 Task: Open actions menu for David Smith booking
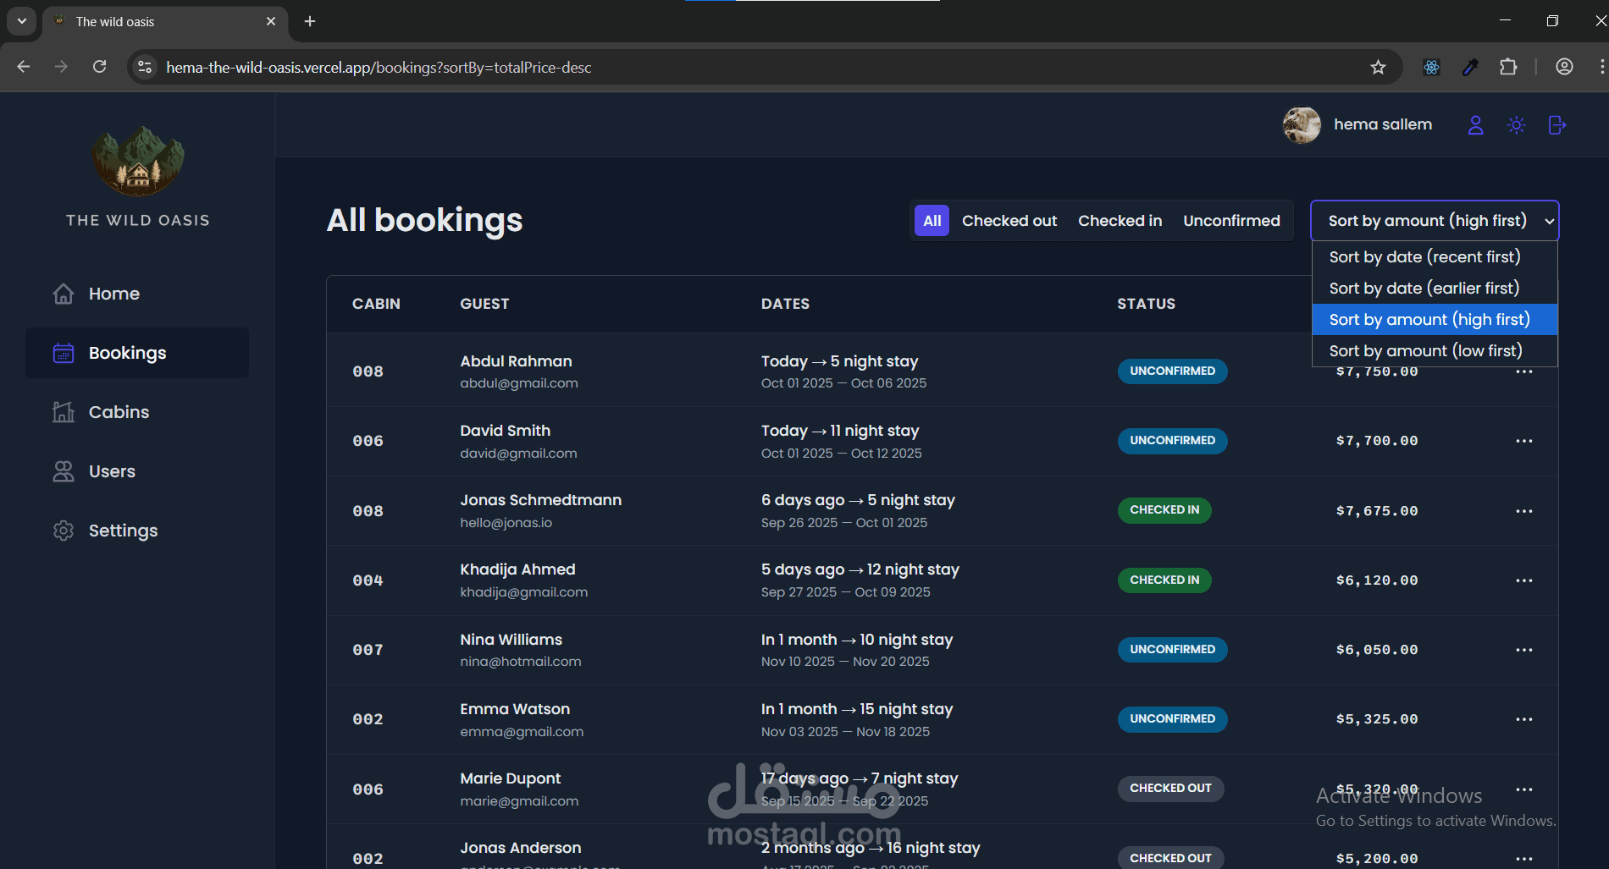(1523, 441)
